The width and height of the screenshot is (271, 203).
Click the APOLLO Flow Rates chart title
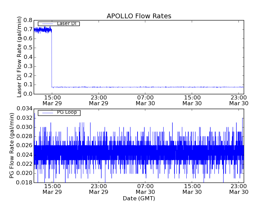[x=139, y=16]
